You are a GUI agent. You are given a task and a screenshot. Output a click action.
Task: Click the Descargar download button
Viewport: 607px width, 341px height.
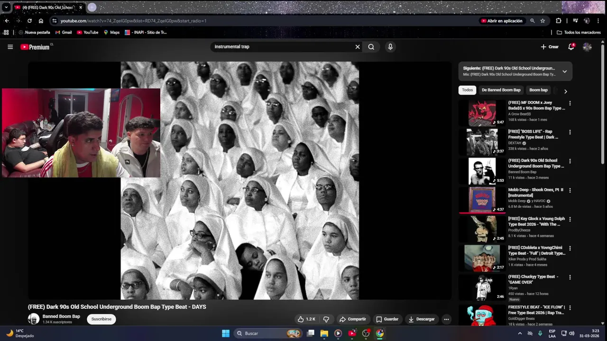[x=422, y=319]
